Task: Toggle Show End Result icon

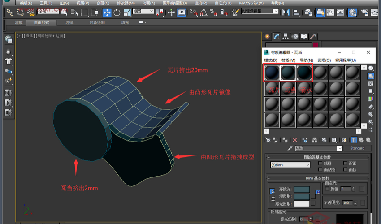Action: (x=354, y=140)
